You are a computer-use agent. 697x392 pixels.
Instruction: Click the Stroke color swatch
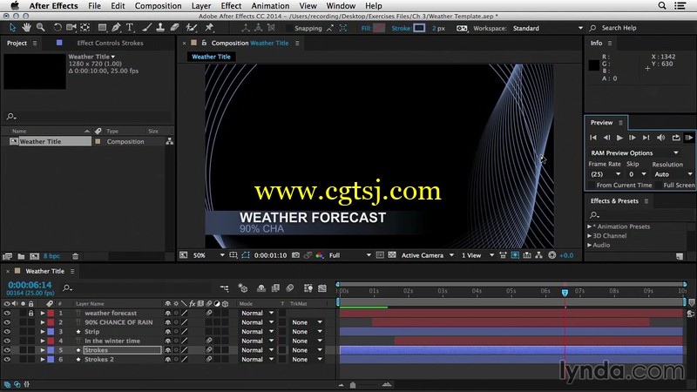click(419, 28)
